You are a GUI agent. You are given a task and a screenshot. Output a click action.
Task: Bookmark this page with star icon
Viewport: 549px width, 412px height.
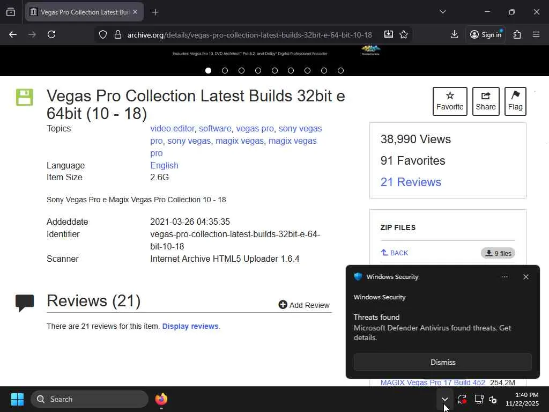pos(404,34)
